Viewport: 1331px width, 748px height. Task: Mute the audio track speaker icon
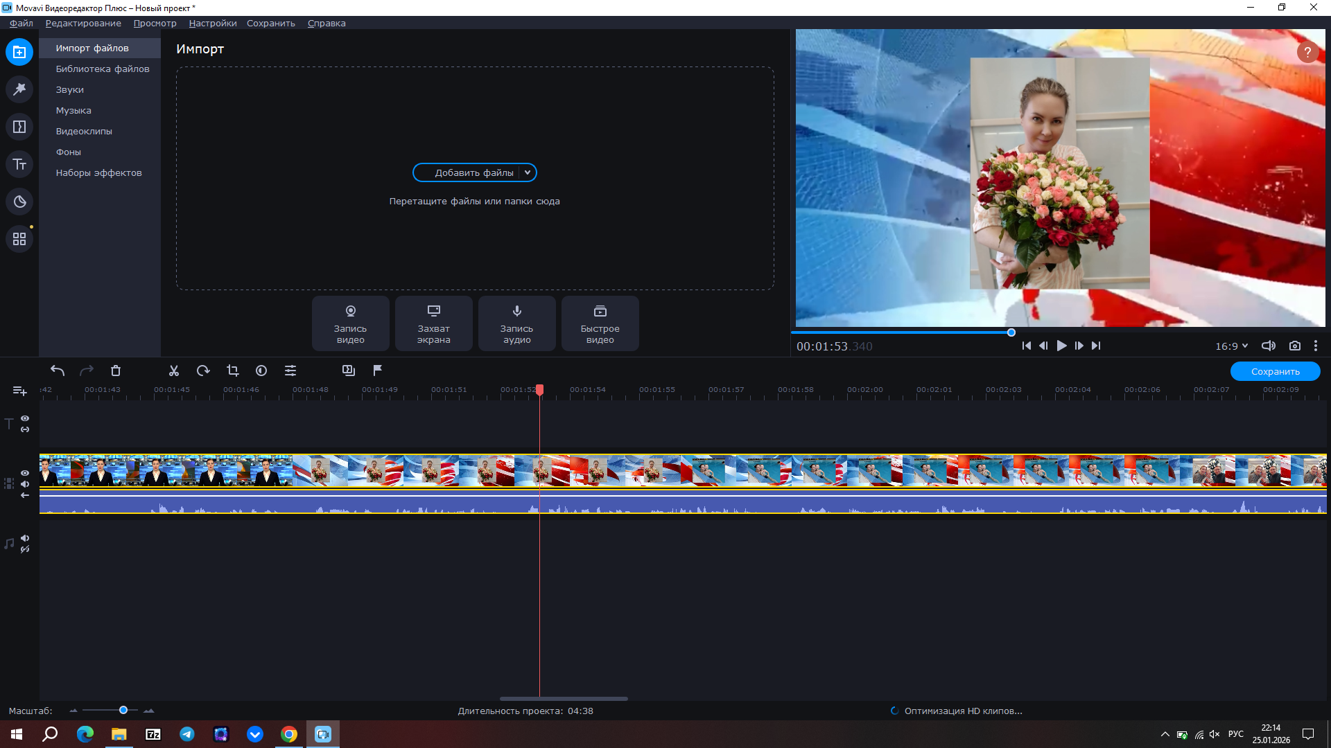[x=25, y=538]
